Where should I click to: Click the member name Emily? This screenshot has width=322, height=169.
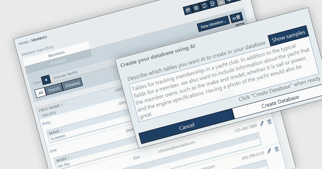46,123
